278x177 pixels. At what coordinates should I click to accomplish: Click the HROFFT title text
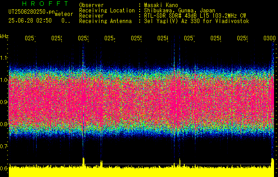point(46,4)
